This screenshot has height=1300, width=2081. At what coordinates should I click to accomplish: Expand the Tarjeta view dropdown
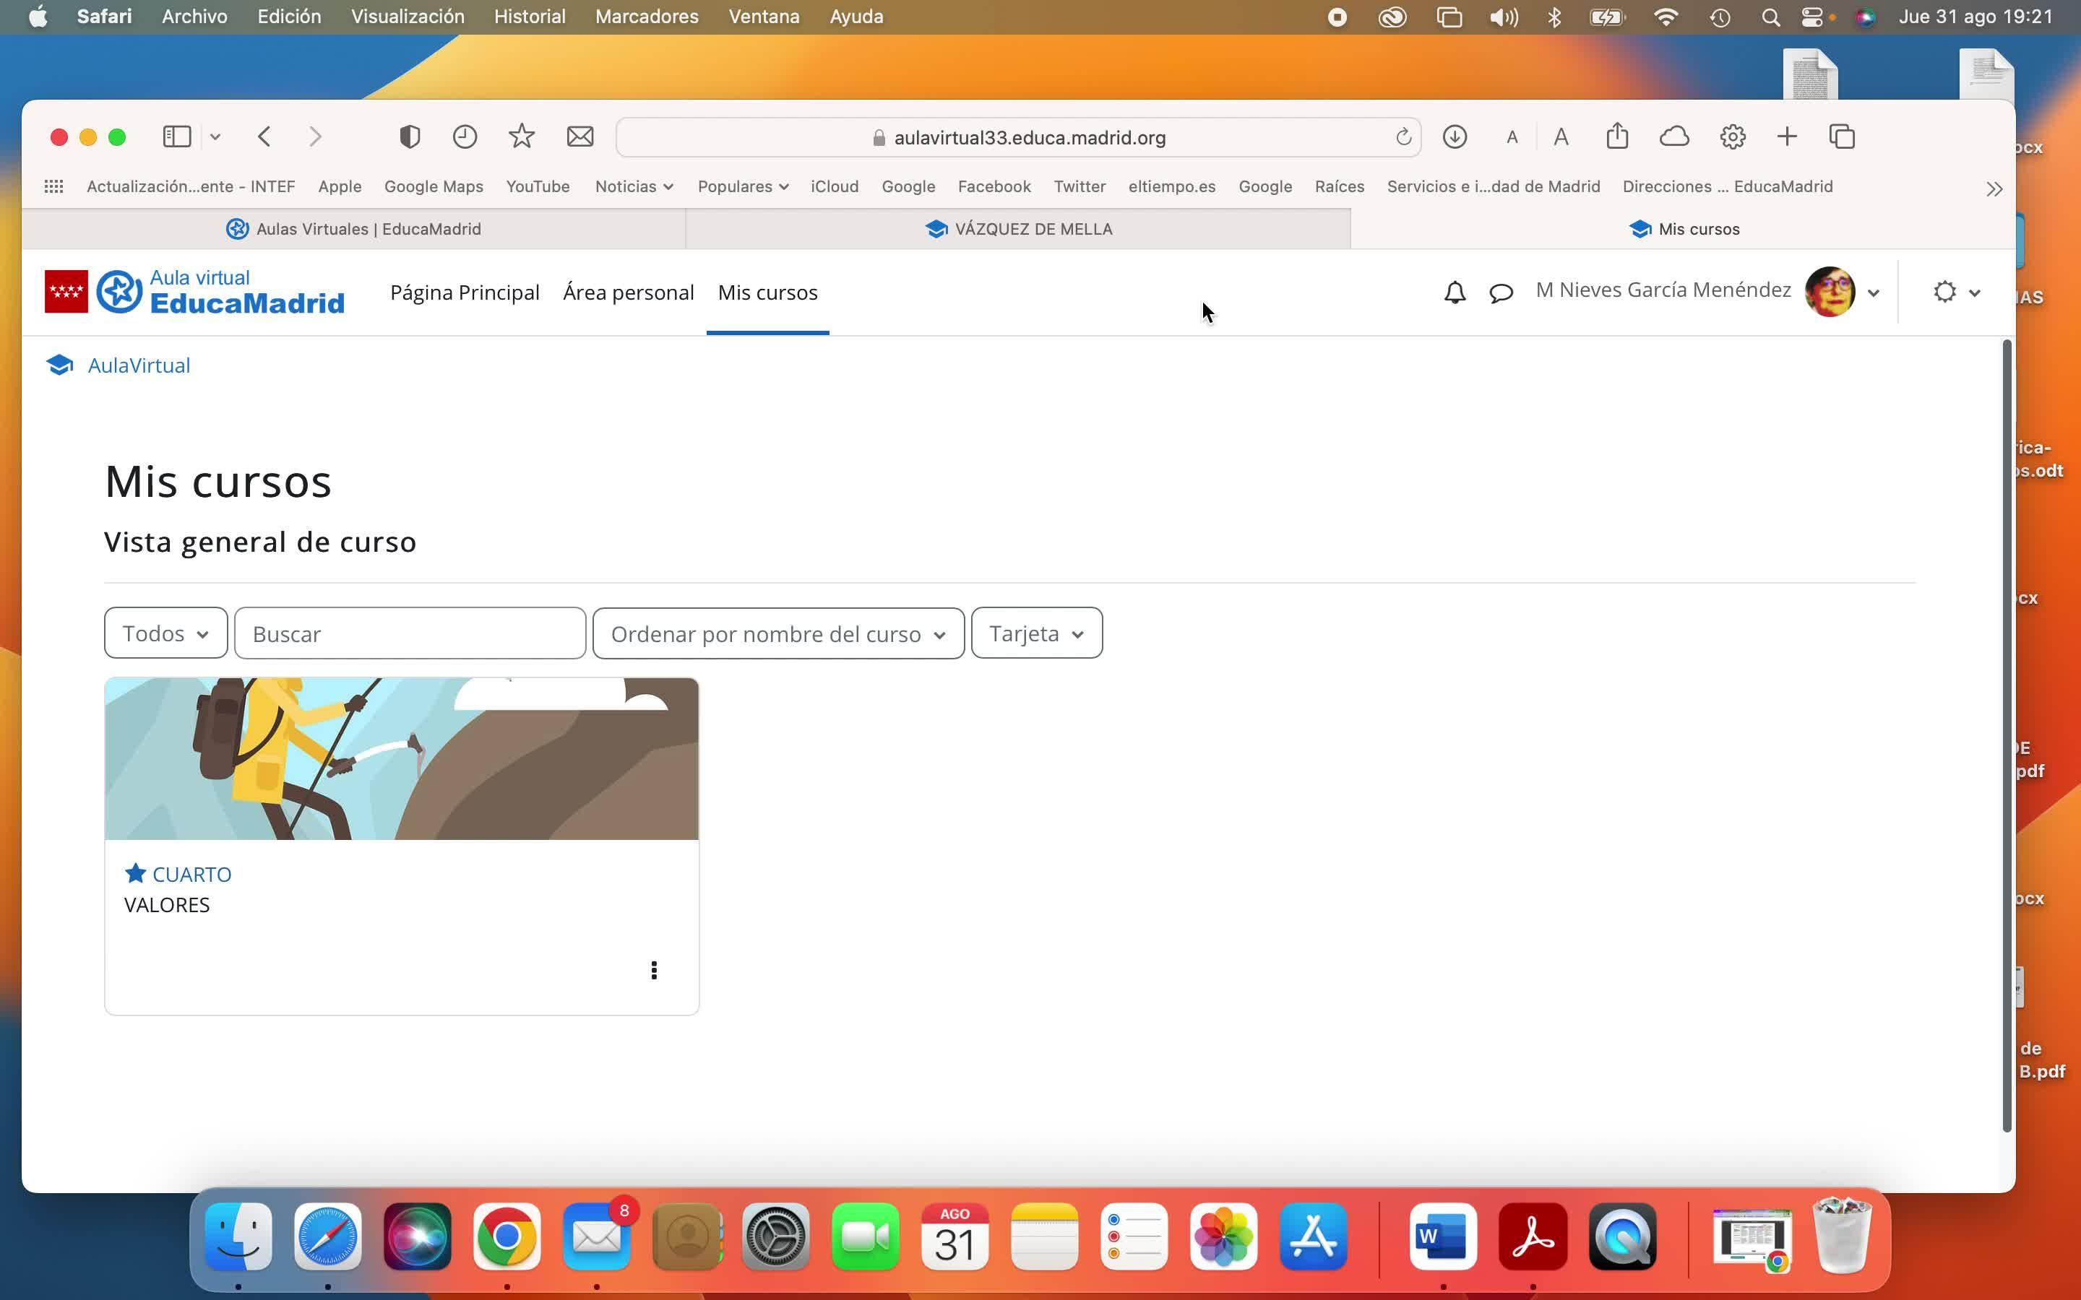pyautogui.click(x=1036, y=633)
